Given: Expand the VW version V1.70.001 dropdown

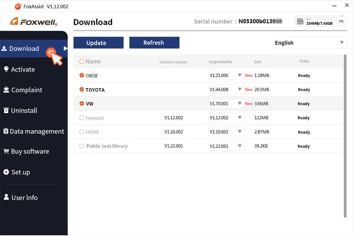Looking at the screenshot, I should (240, 104).
